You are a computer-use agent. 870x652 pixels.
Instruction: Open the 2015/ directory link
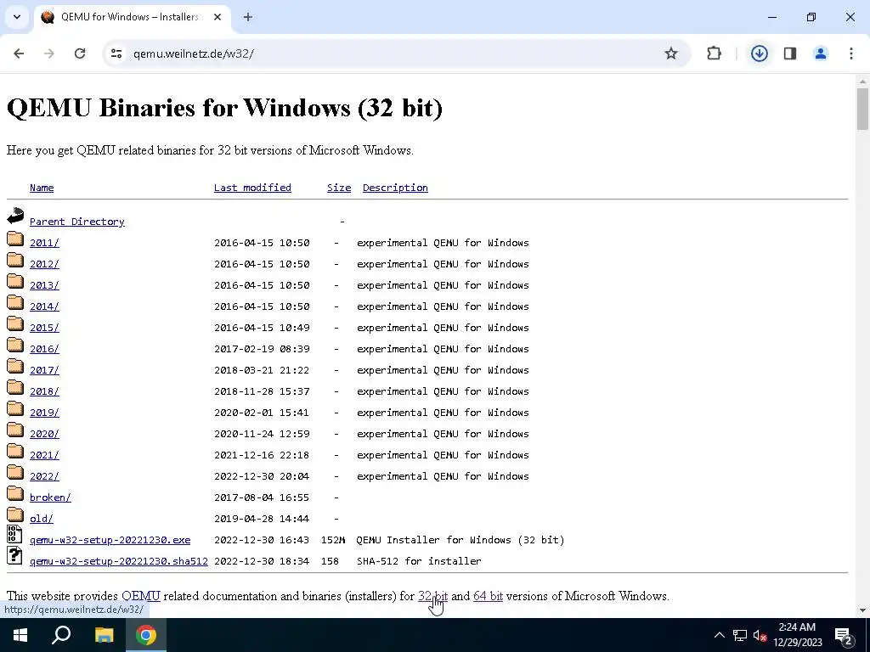44,328
